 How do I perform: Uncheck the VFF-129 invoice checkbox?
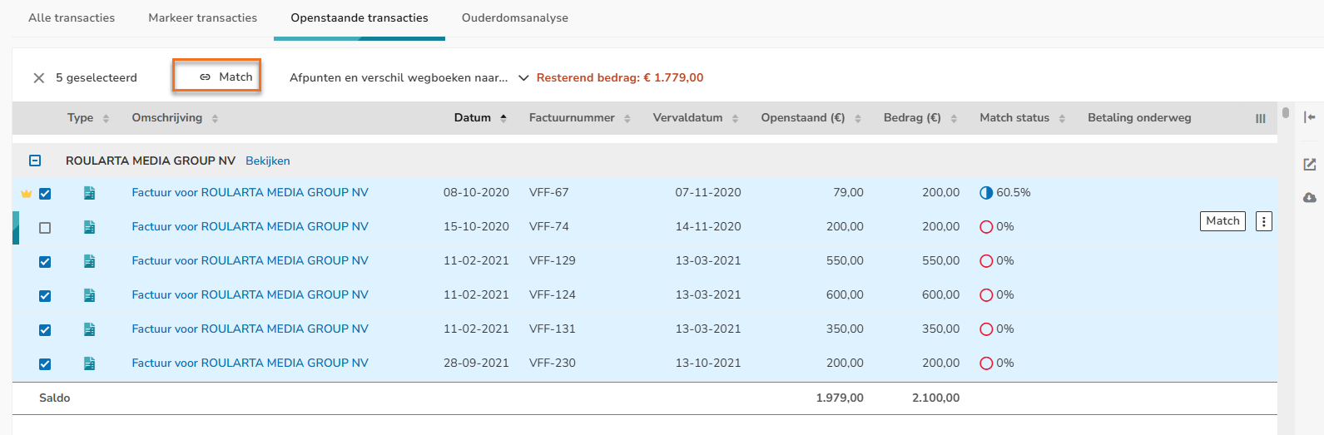point(45,262)
